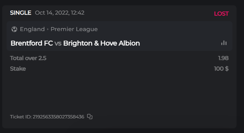
Task: Select the Brighton & Hove Albion team name
Action: [x=101, y=43]
